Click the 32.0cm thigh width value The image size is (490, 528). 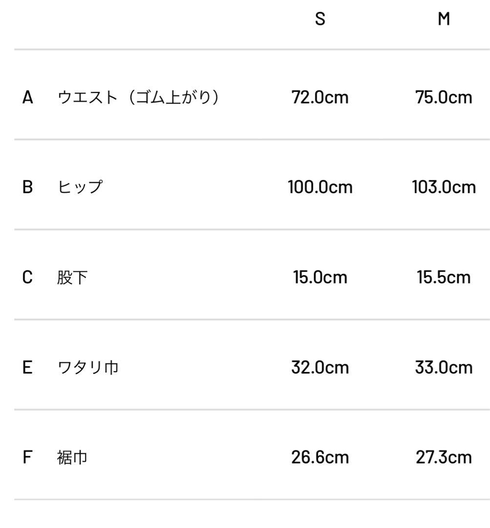click(320, 368)
